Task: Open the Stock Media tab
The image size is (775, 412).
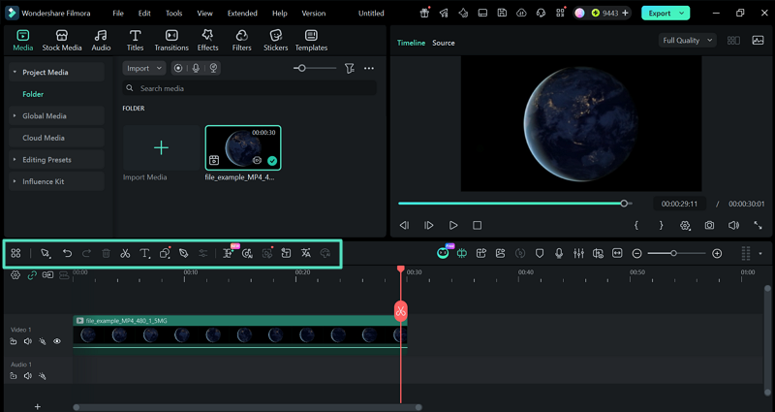Action: click(x=62, y=41)
